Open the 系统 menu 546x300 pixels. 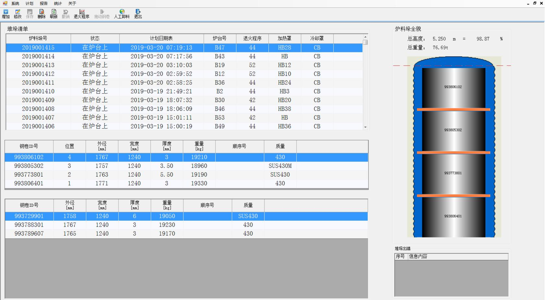(15, 3)
